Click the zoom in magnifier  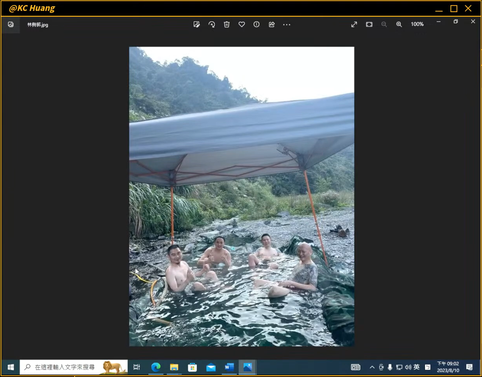399,25
